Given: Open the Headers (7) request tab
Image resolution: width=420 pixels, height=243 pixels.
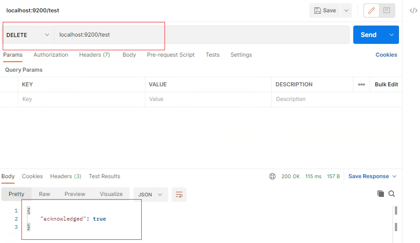Looking at the screenshot, I should (x=94, y=55).
